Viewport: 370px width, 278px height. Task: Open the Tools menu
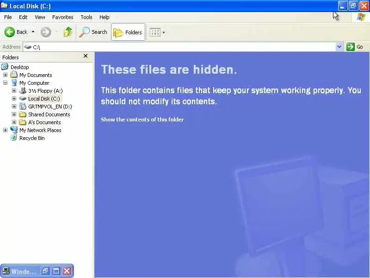pyautogui.click(x=86, y=17)
